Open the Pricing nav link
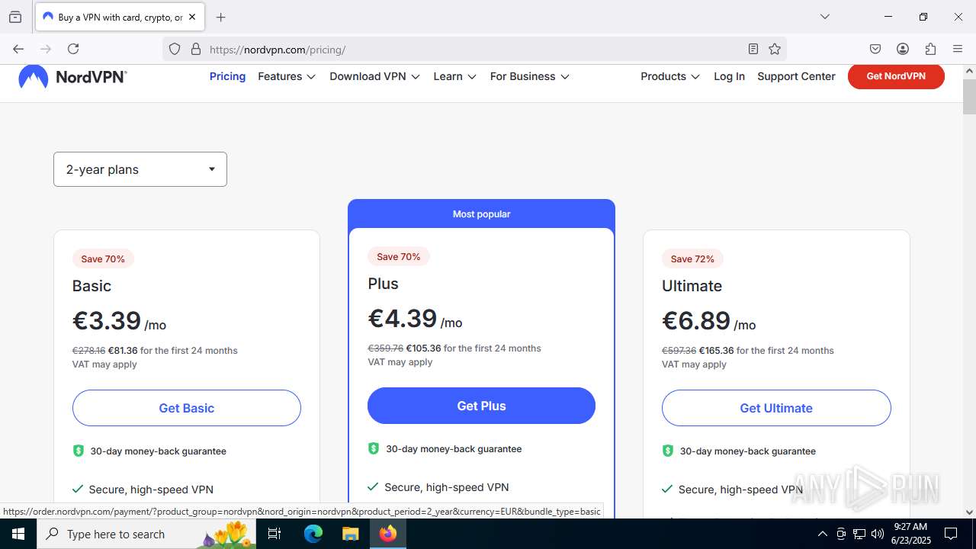This screenshot has width=976, height=549. [x=227, y=76]
